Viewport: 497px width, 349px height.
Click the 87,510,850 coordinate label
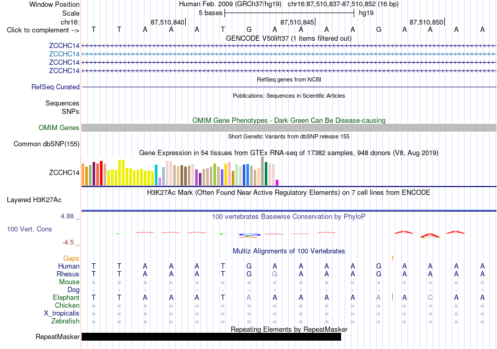426,22
